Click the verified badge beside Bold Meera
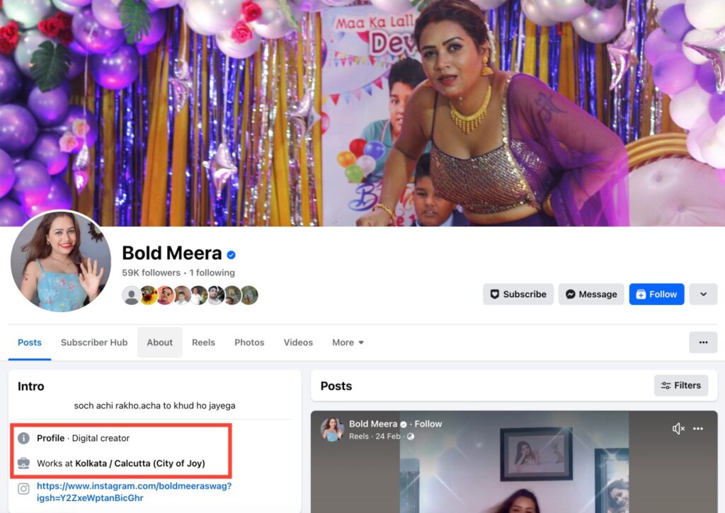 [232, 255]
